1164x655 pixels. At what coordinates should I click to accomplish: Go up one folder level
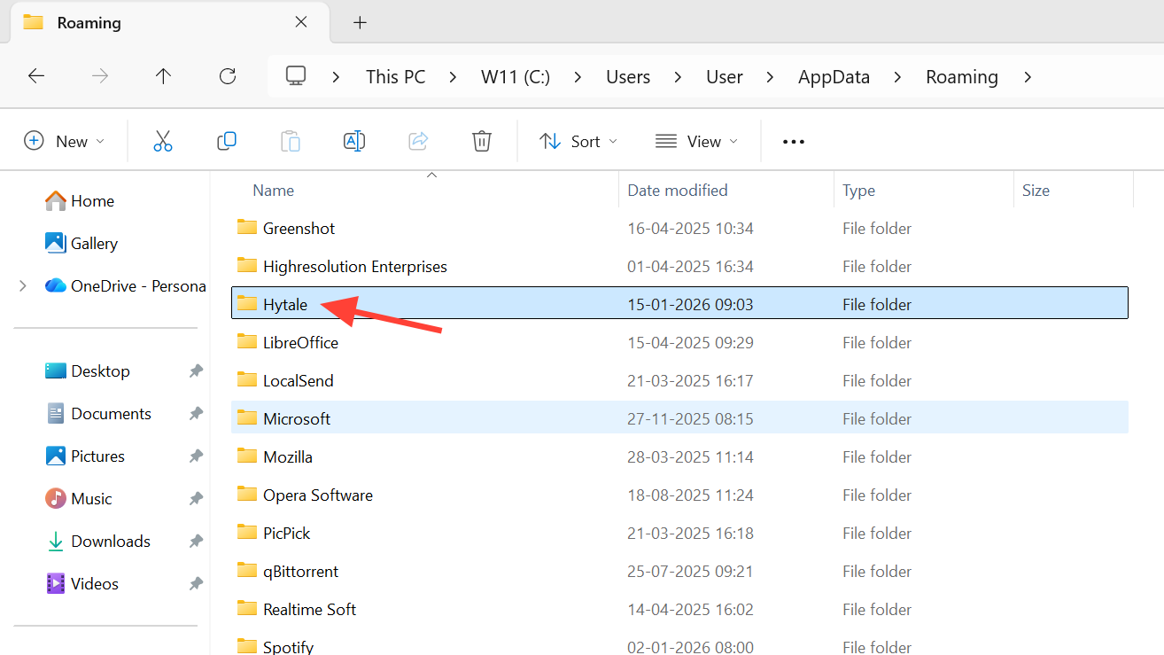tap(163, 76)
